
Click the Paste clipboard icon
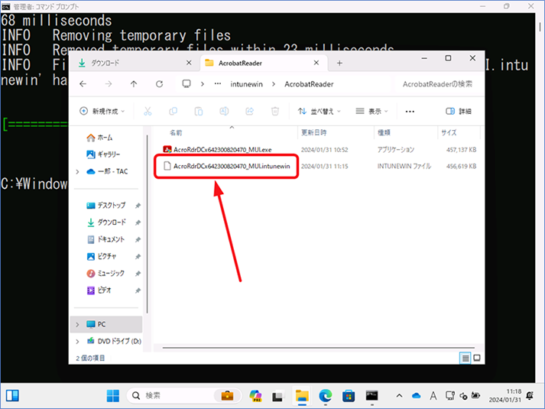(x=199, y=111)
